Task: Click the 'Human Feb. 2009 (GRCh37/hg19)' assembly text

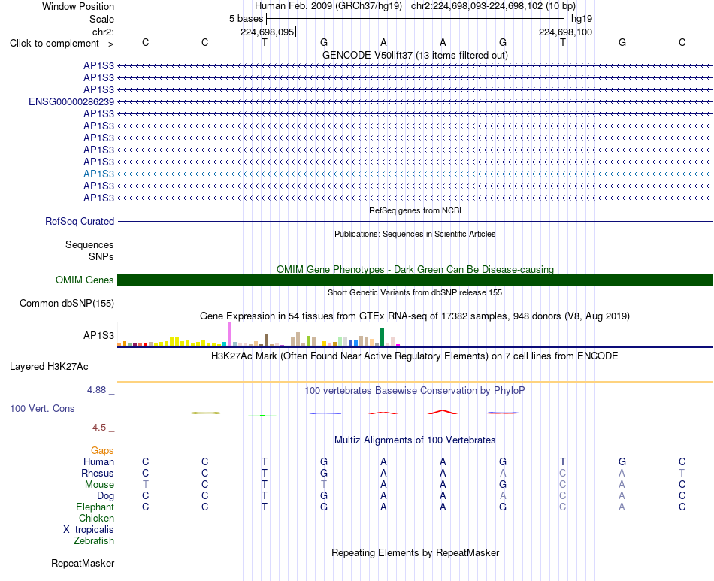Action: pos(328,6)
